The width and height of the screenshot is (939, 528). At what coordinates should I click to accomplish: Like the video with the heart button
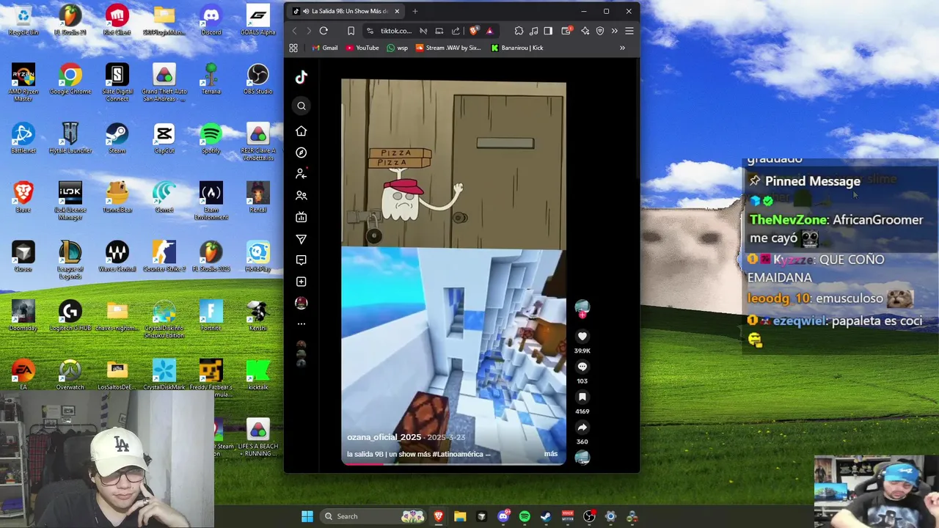[582, 337]
